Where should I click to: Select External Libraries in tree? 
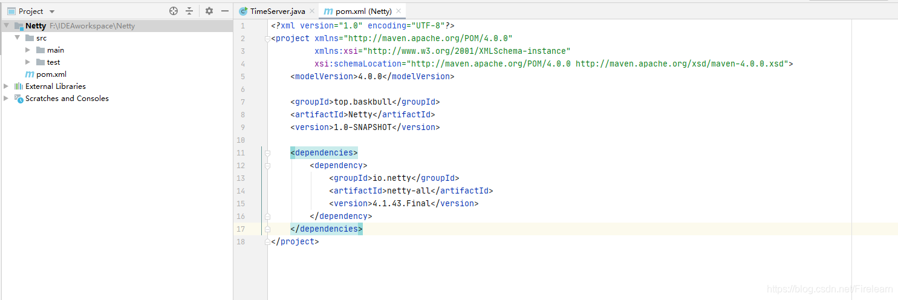click(x=56, y=86)
